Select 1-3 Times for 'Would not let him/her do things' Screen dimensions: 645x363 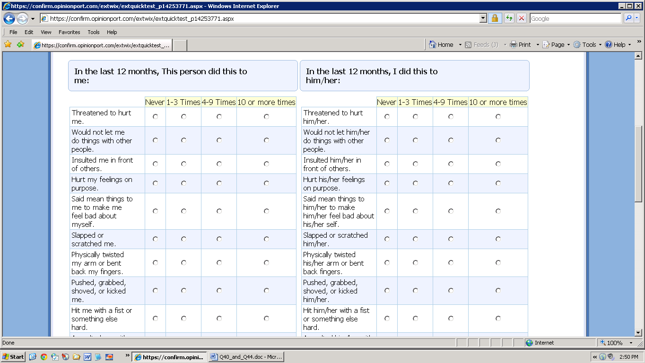pyautogui.click(x=415, y=140)
